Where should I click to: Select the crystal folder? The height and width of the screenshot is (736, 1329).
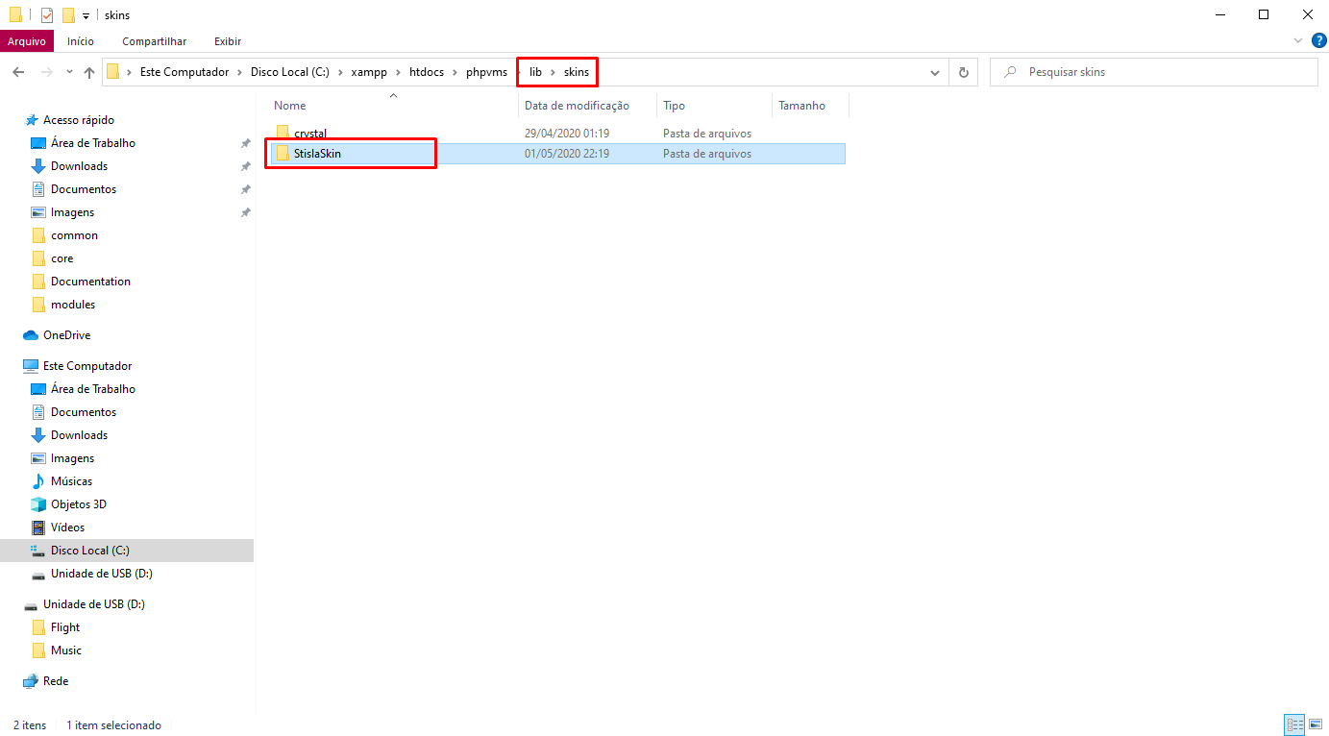point(557,134)
